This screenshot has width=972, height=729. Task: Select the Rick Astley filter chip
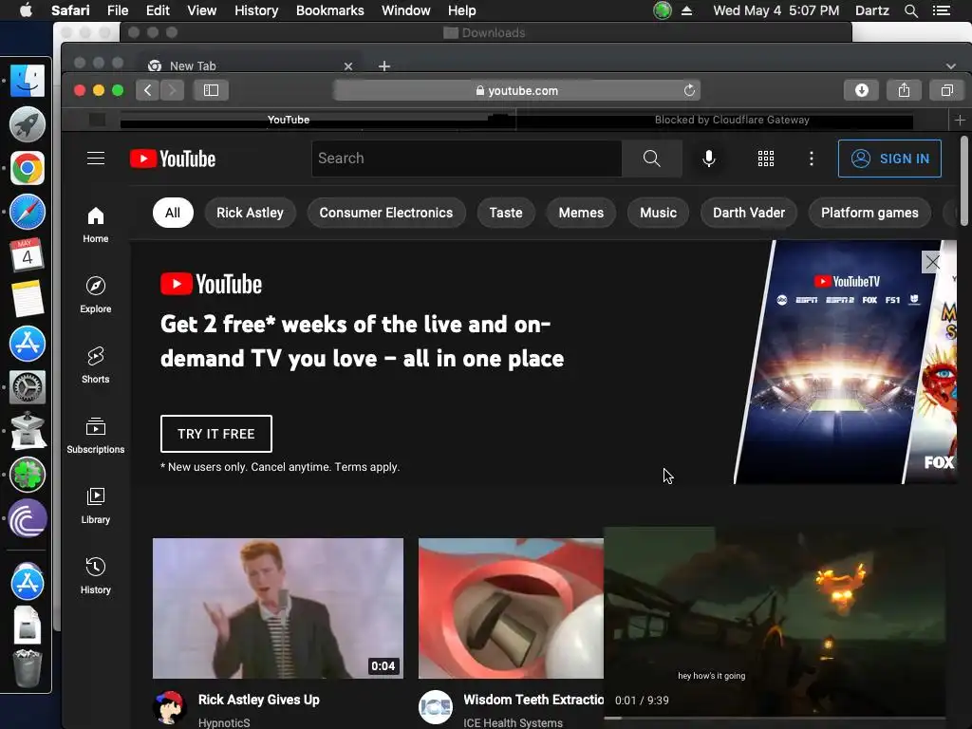click(250, 213)
